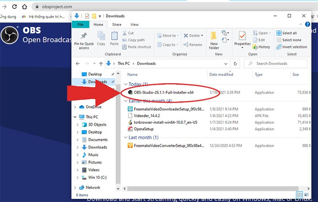This screenshot has height=202, width=318.
Task: Expand the This PC tree node
Action: coord(76,117)
